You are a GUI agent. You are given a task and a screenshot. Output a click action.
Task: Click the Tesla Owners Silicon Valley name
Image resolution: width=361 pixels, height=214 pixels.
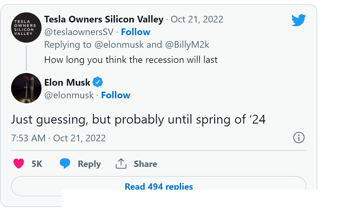(104, 19)
